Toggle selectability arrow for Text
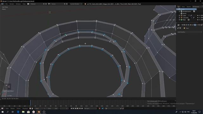This screenshot has width=203, height=114. (x=200, y=20)
